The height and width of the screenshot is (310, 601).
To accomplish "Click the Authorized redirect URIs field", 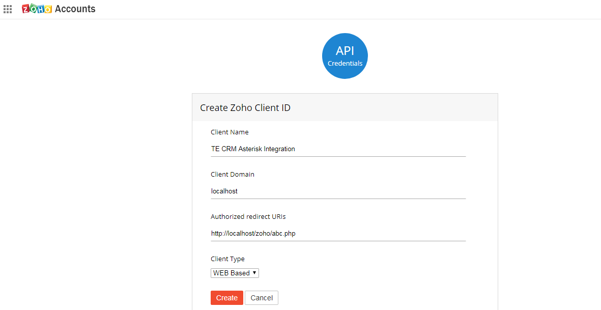I will (338, 233).
